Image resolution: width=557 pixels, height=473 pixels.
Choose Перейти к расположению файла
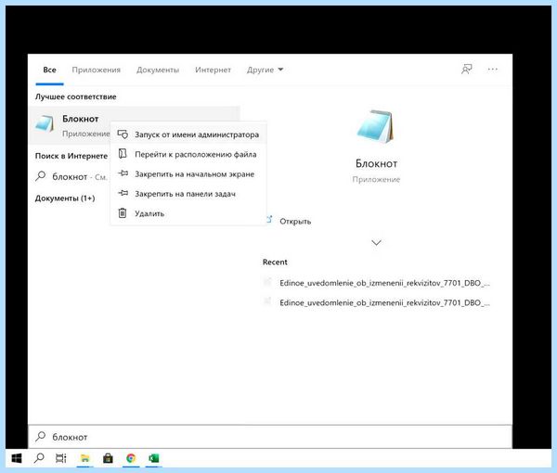188,154
